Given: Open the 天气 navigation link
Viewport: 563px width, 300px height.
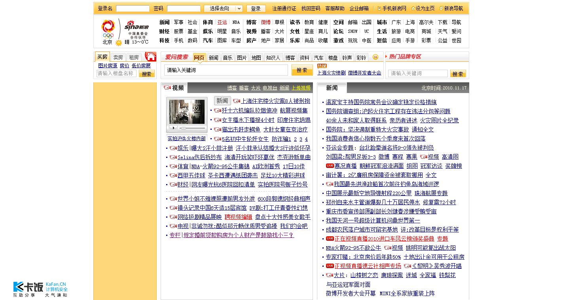Looking at the screenshot, I should coord(443,31).
